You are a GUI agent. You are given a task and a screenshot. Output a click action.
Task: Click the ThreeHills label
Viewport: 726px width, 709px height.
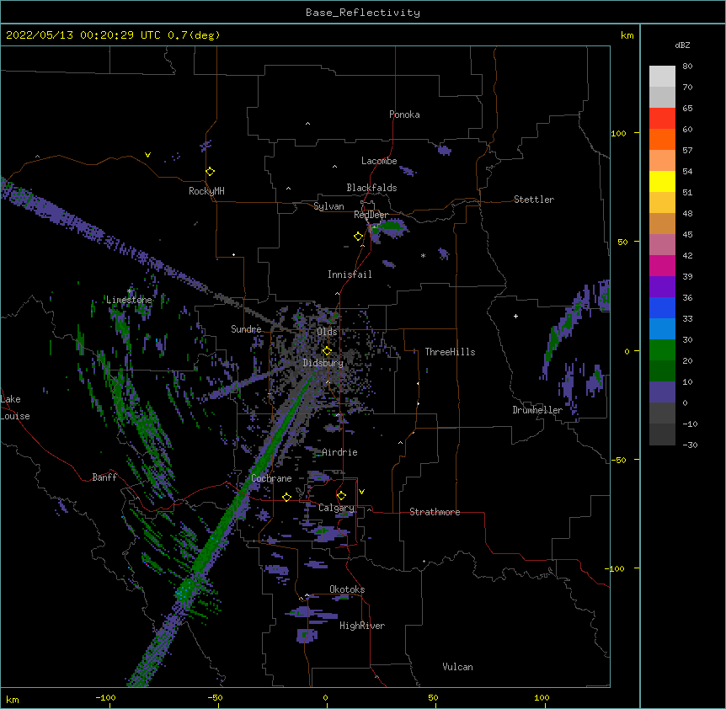[450, 352]
